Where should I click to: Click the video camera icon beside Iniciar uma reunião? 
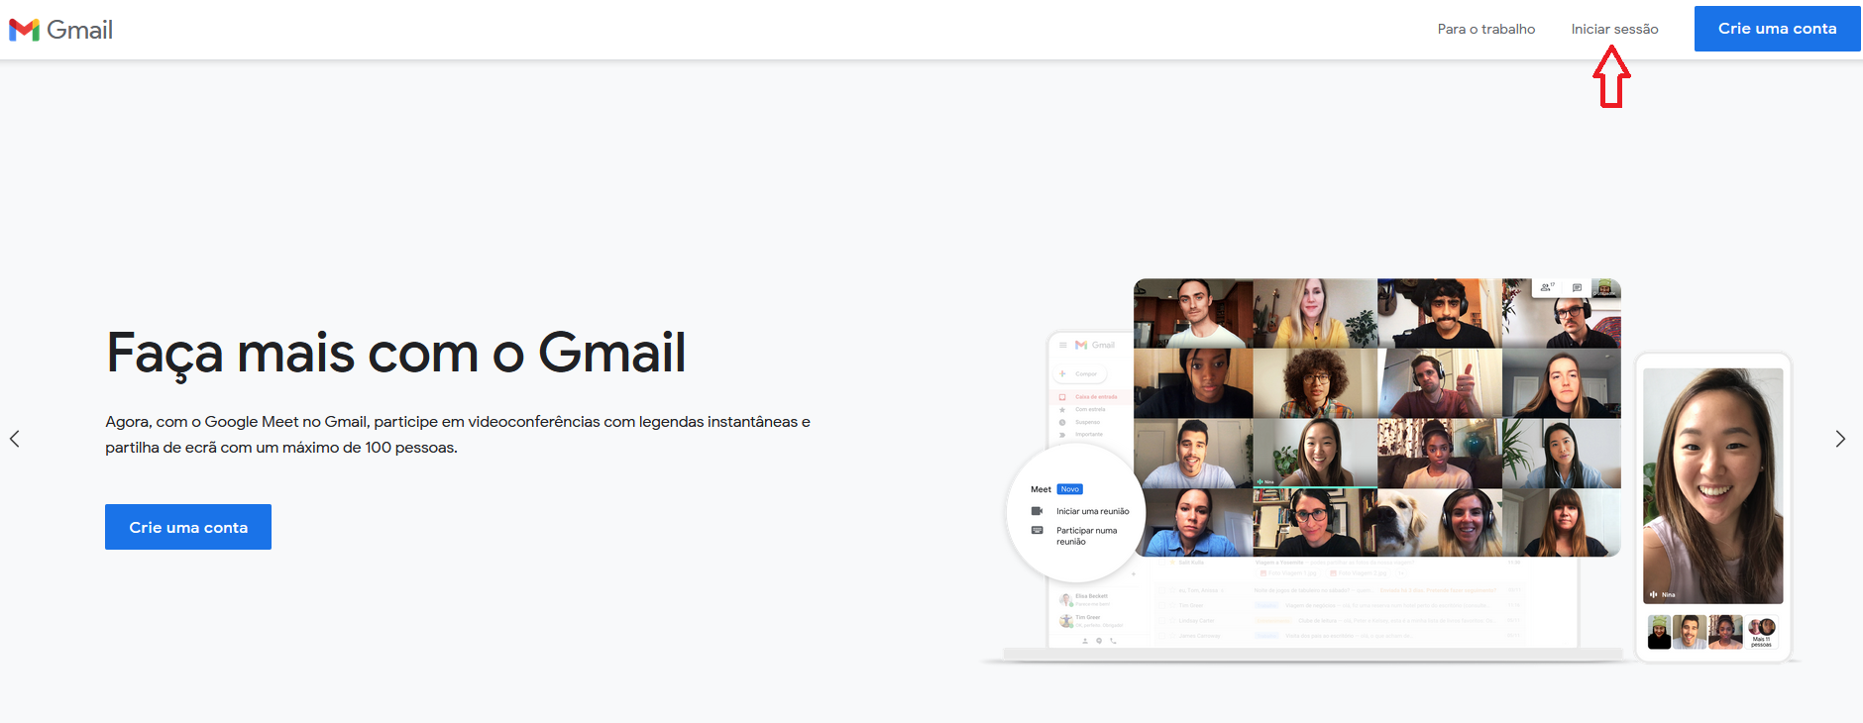click(x=1037, y=511)
